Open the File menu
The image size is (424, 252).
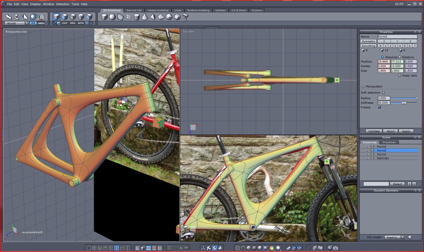click(9, 4)
